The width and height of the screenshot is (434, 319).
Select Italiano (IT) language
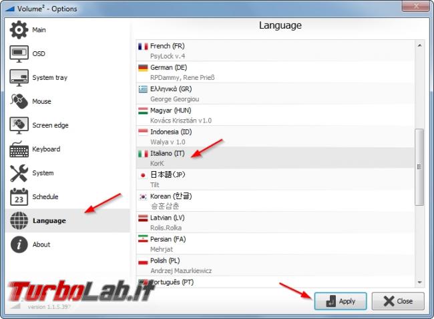click(275, 158)
